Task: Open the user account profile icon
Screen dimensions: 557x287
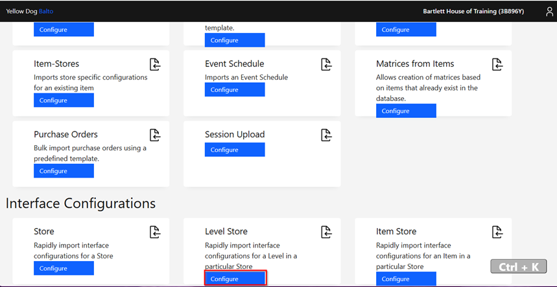Action: 549,12
